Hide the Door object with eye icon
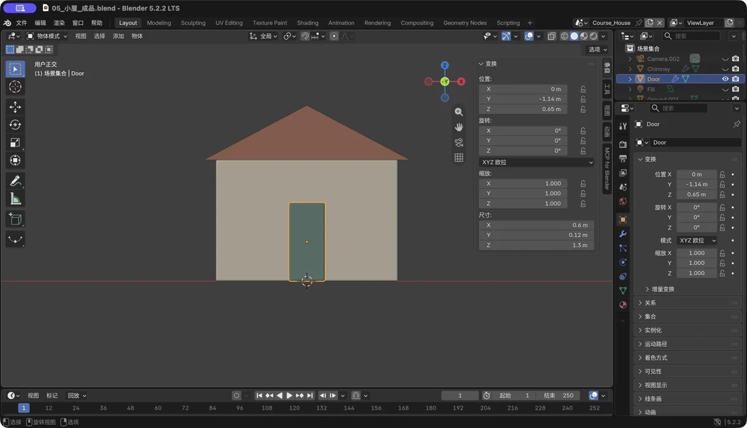The width and height of the screenshot is (747, 428). [x=725, y=79]
